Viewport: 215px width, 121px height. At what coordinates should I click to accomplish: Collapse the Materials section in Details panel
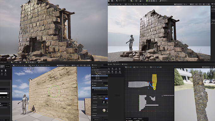pos(92,107)
